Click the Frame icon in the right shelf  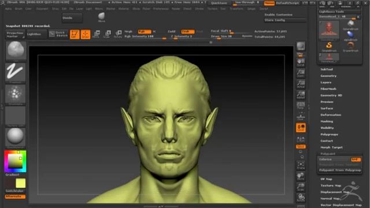tap(301, 165)
